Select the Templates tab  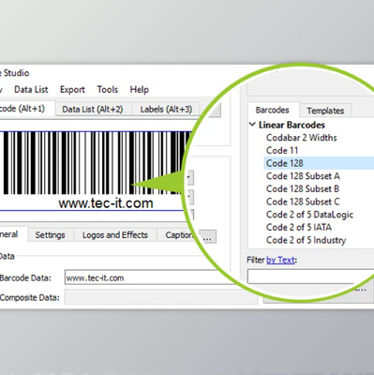pos(325,111)
